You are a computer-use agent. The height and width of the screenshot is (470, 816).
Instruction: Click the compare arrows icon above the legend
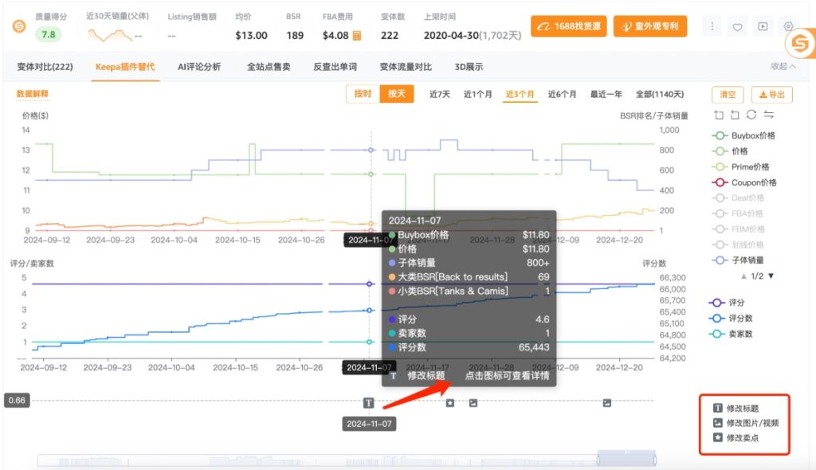click(767, 114)
